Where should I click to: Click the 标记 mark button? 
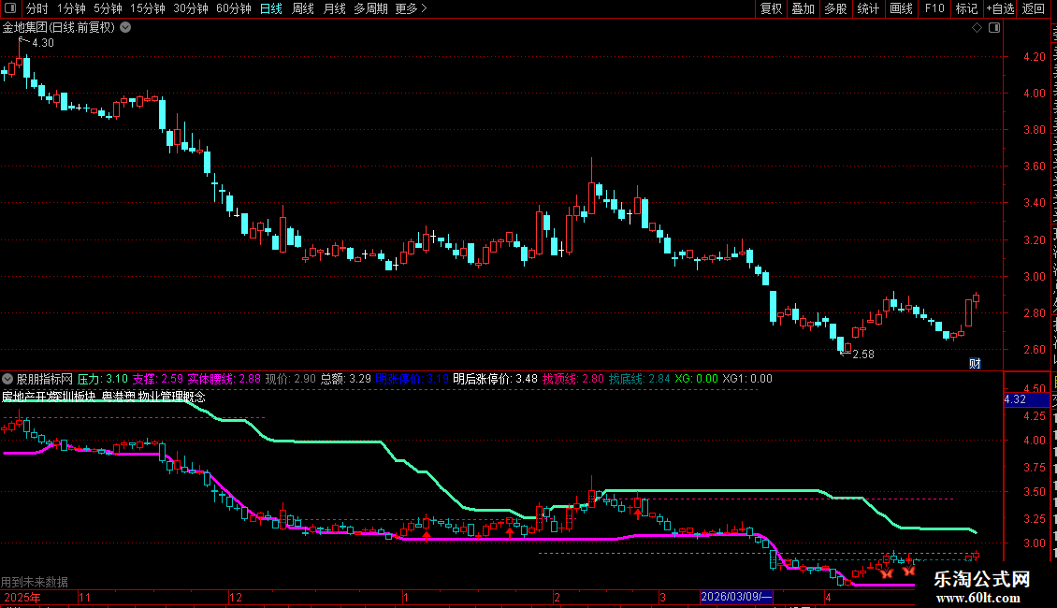pyautogui.click(x=966, y=8)
